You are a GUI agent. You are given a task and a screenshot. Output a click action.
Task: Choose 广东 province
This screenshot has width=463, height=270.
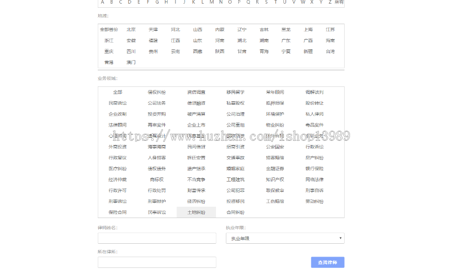pyautogui.click(x=286, y=41)
